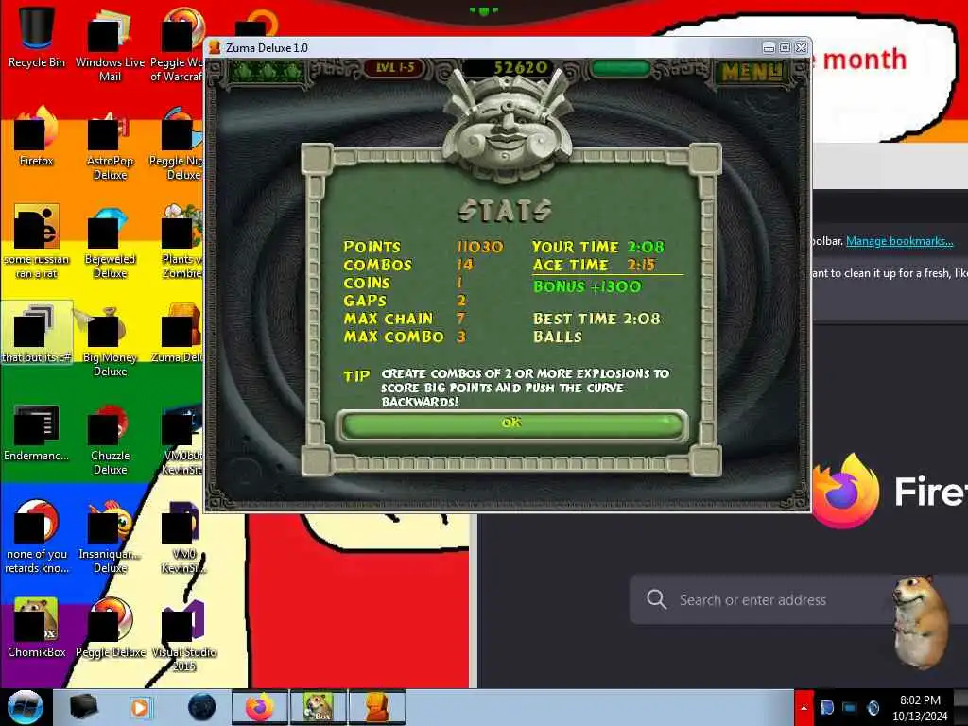Click Firefox button in the taskbar
This screenshot has height=726, width=968.
point(260,707)
